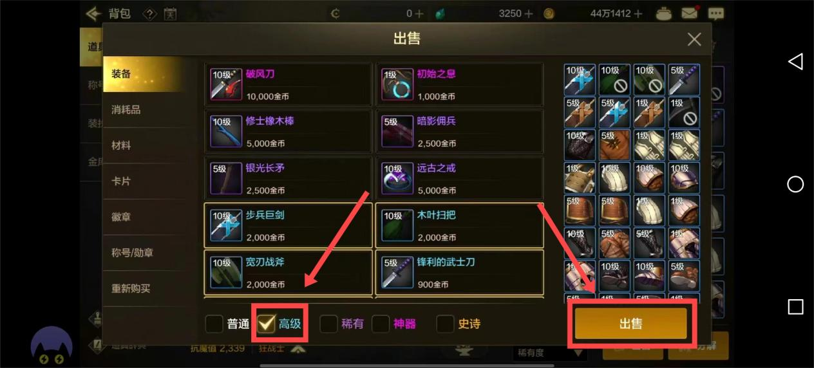The width and height of the screenshot is (814, 368).
Task: Tap the back arrow next to 背包
Action: [x=94, y=13]
